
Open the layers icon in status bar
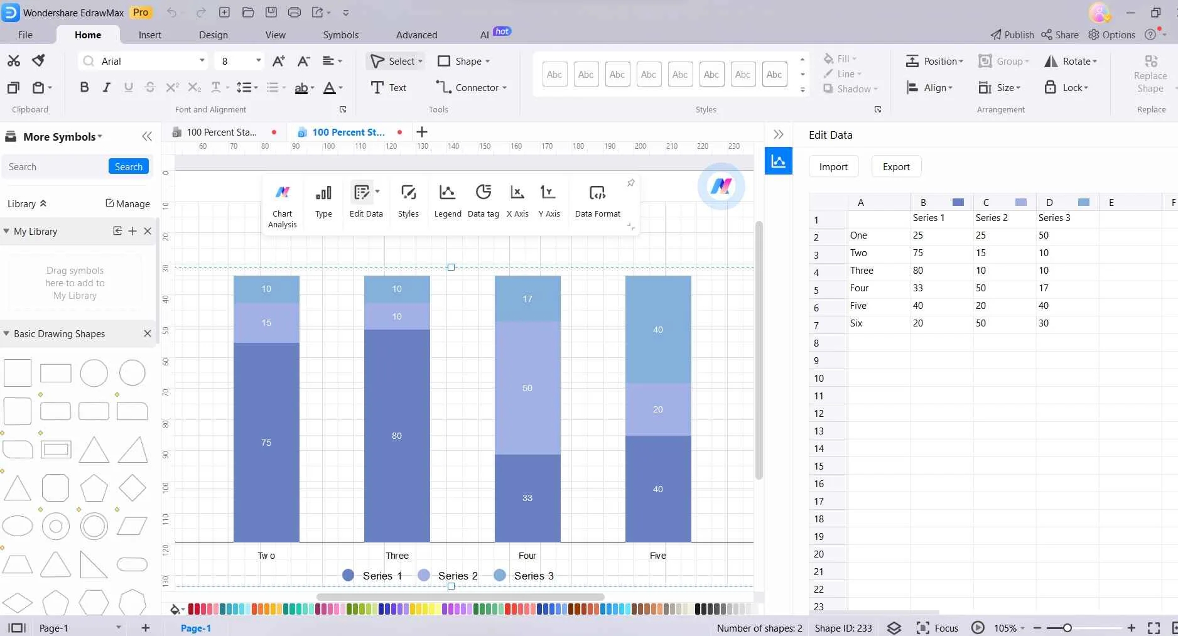tap(894, 628)
